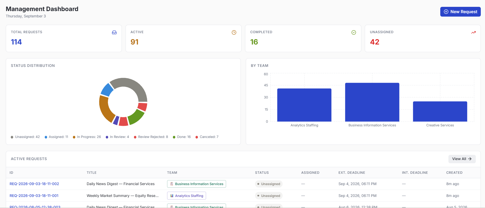Click the plus icon in New Request button
Viewport: 485px width, 208px height.
click(446, 12)
